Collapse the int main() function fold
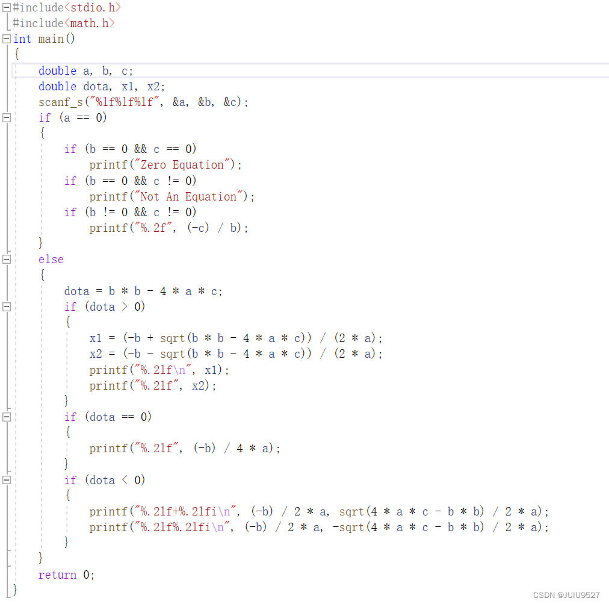 coord(7,39)
